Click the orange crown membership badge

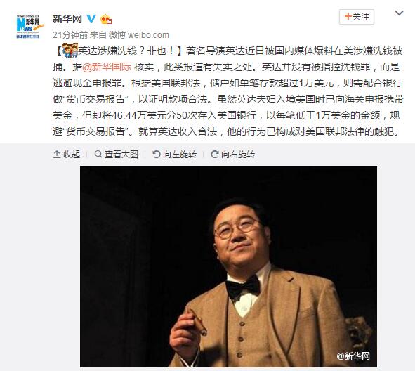pos(106,19)
